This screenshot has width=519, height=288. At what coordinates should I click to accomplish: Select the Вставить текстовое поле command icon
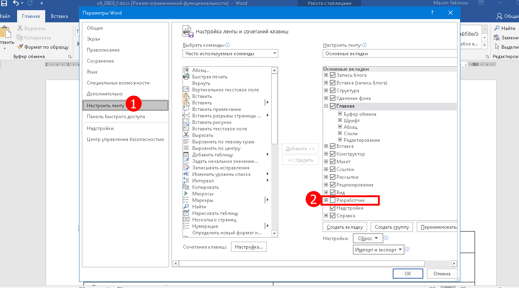pyautogui.click(x=186, y=129)
